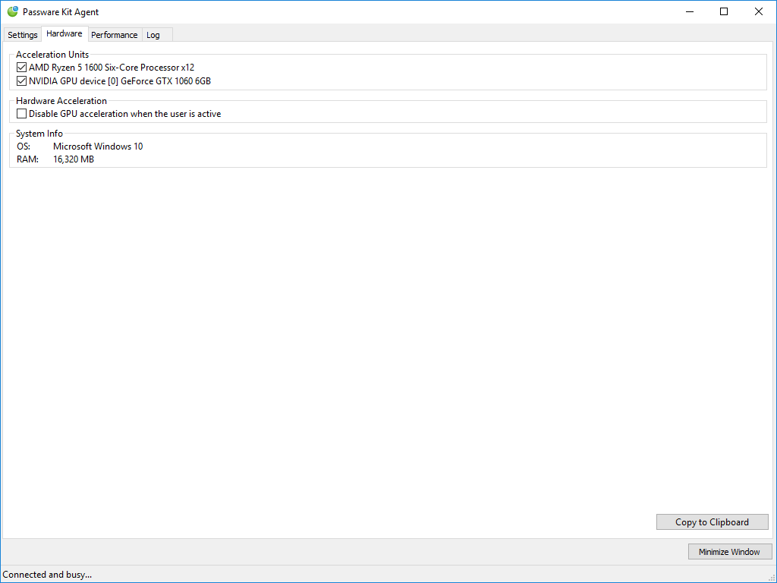This screenshot has height=583, width=777.
Task: Switch to the Settings tab
Action: [23, 35]
